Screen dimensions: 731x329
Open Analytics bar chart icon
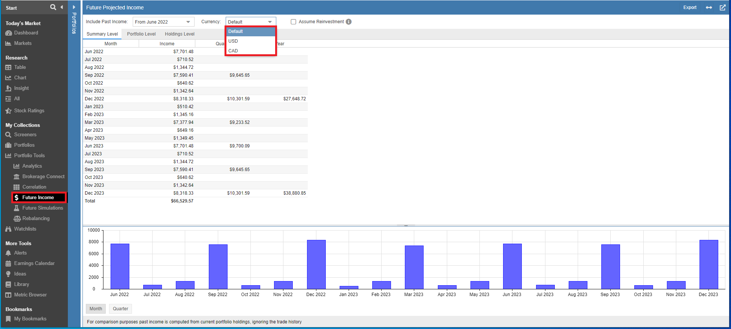click(x=16, y=166)
